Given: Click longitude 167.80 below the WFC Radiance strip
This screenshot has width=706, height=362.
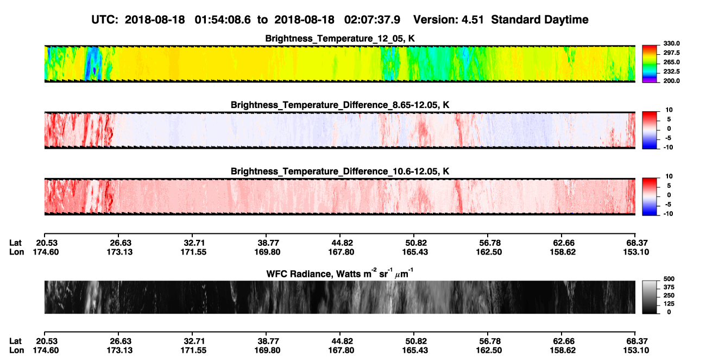Looking at the screenshot, I should tap(340, 350).
